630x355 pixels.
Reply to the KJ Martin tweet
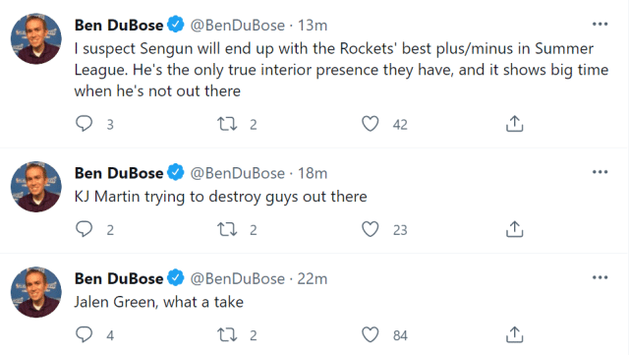(x=84, y=229)
